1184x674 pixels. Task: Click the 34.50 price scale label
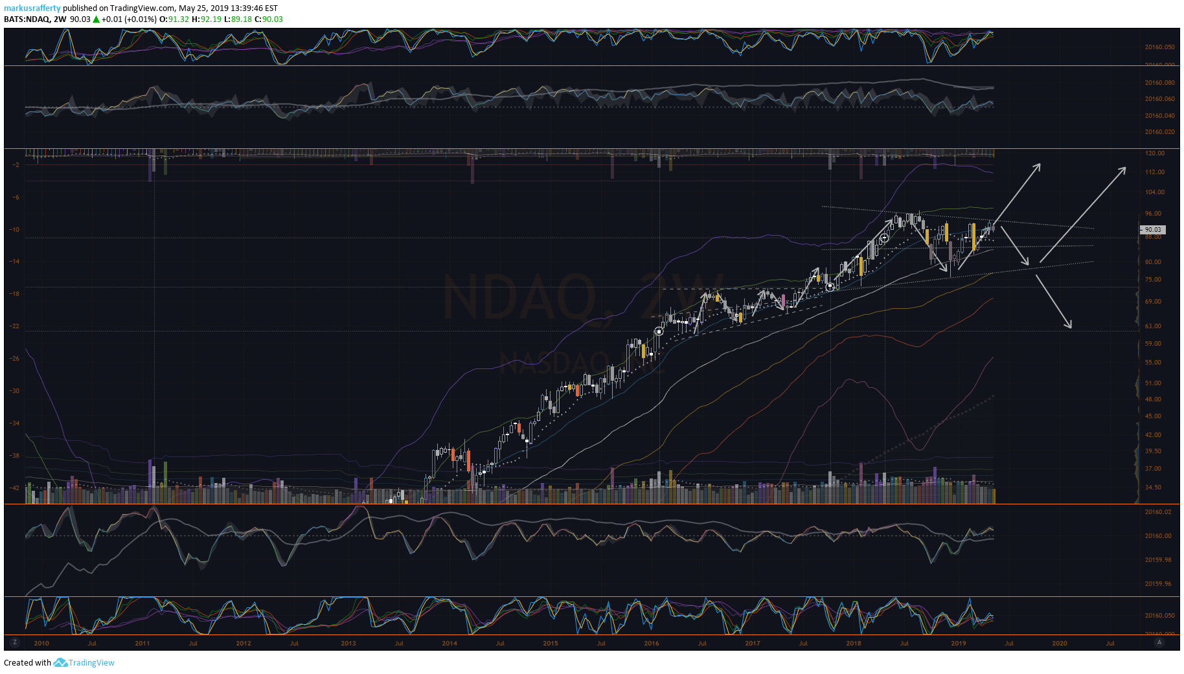click(1153, 487)
